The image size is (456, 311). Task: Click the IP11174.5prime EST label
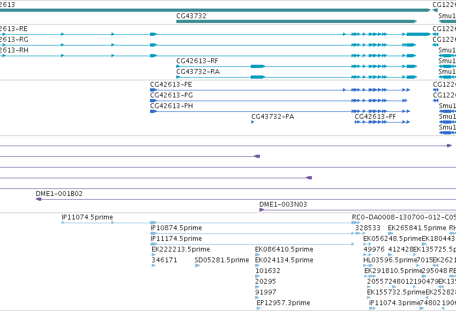tap(176, 239)
